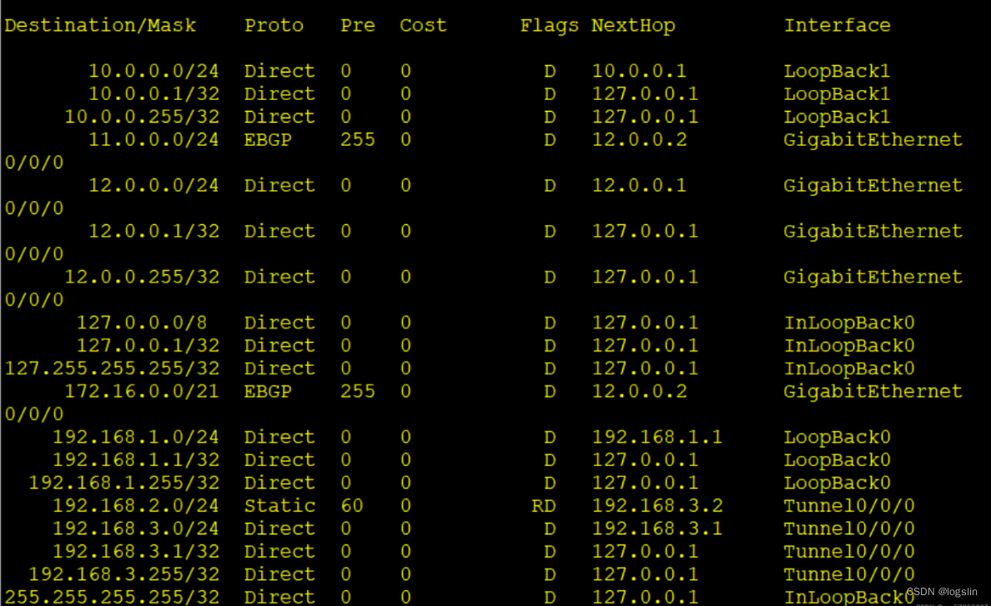Viewport: 991px width, 606px height.
Task: Click preference 60 in Static route row
Action: click(352, 506)
